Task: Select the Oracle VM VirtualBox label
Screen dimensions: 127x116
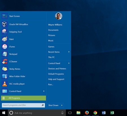Action: tap(19, 24)
